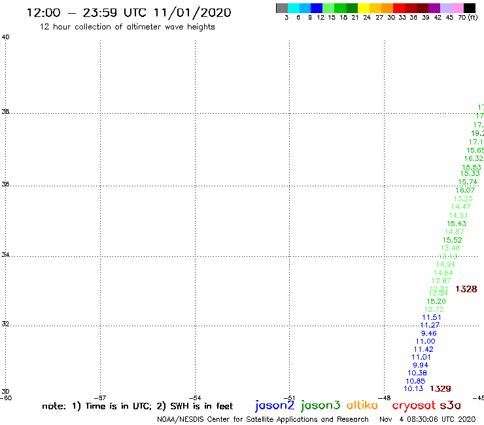Select the 13.23 wave height value
This screenshot has height=425, width=484.
pos(463,199)
